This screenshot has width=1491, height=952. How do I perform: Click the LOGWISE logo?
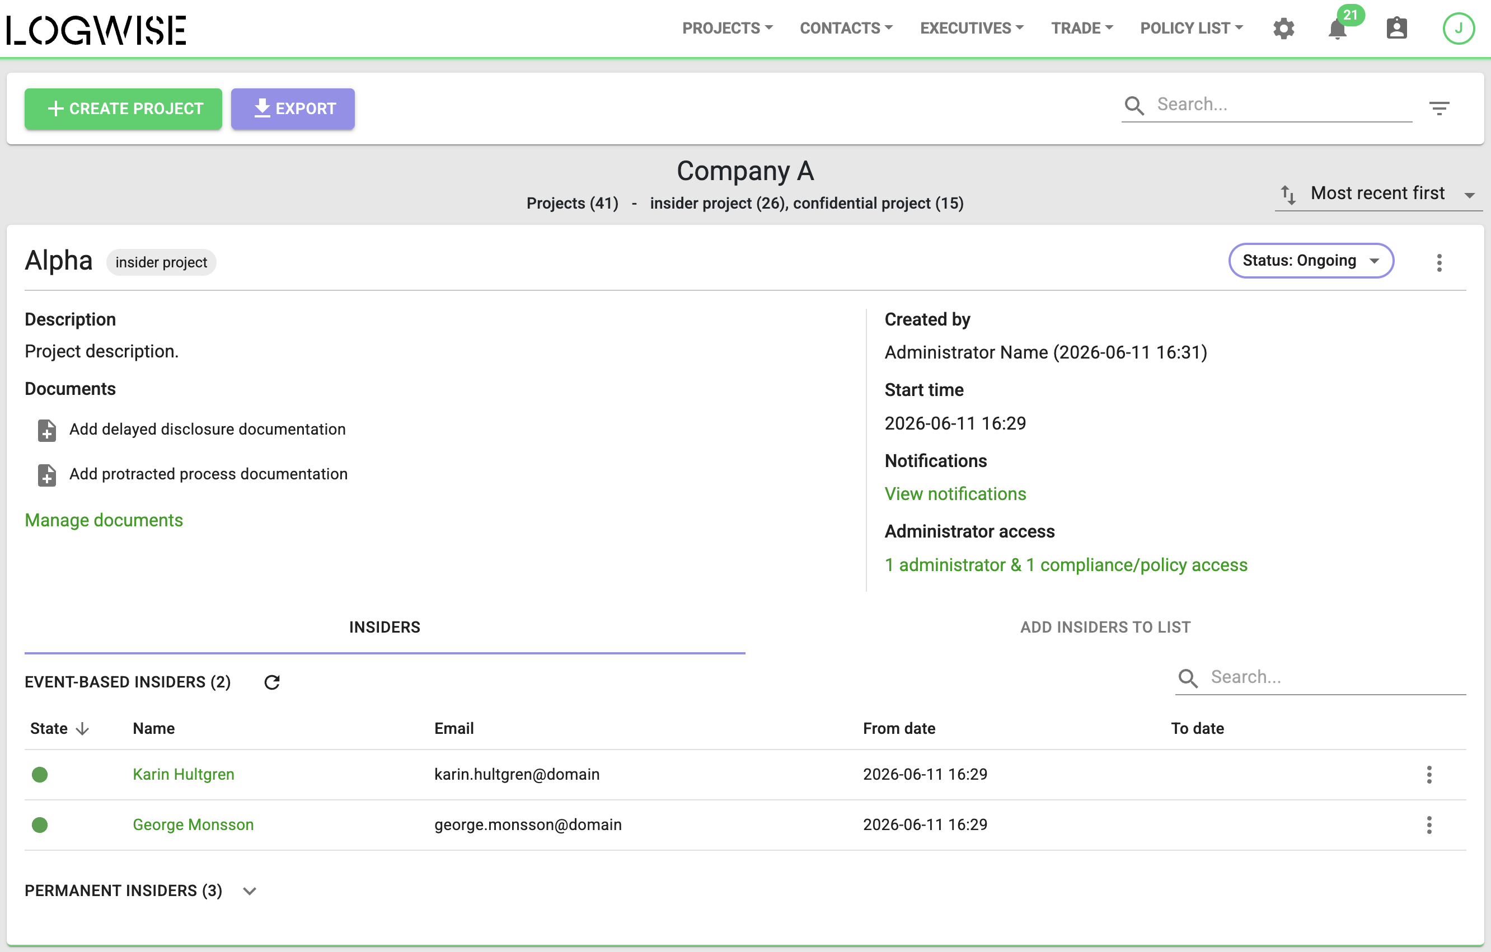(96, 30)
